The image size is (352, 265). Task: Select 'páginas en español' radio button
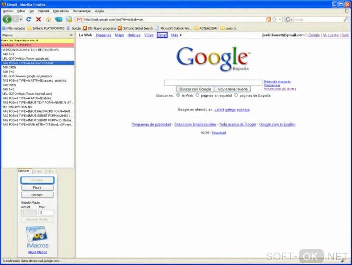pyautogui.click(x=197, y=95)
